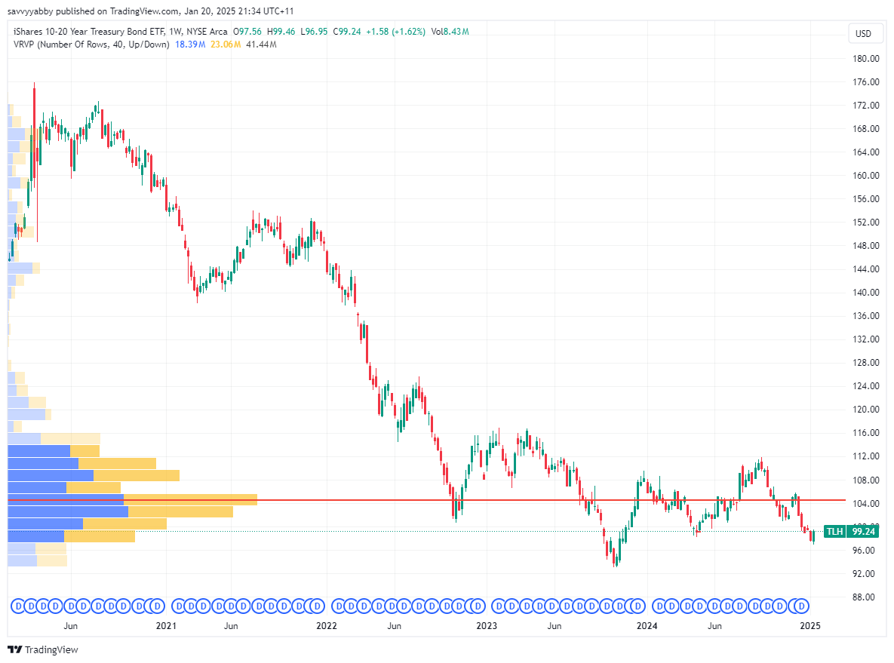Click the 88.00 price axis label

pos(864,597)
